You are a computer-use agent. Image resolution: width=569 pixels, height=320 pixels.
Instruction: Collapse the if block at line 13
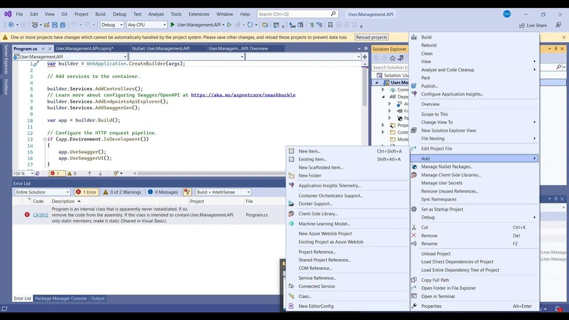tap(44, 139)
